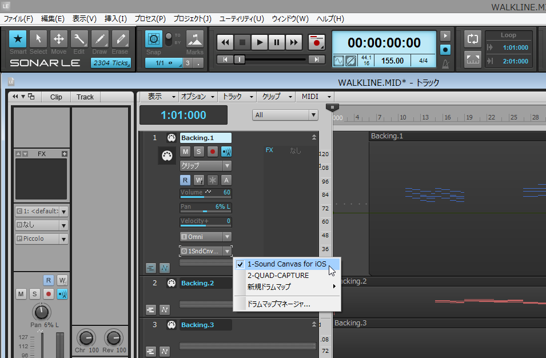The width and height of the screenshot is (546, 358).
Task: Toggle input echo on track Backing.1
Action: [x=226, y=152]
